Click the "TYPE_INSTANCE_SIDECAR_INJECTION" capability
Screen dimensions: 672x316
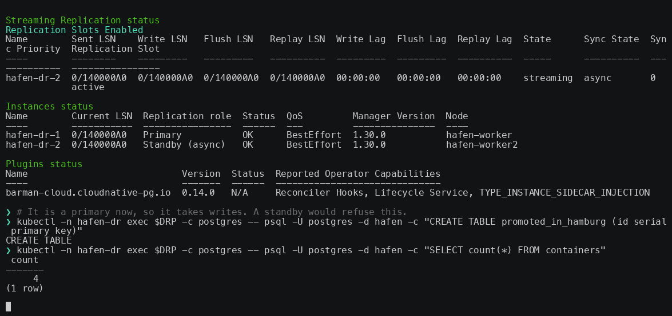click(x=564, y=193)
